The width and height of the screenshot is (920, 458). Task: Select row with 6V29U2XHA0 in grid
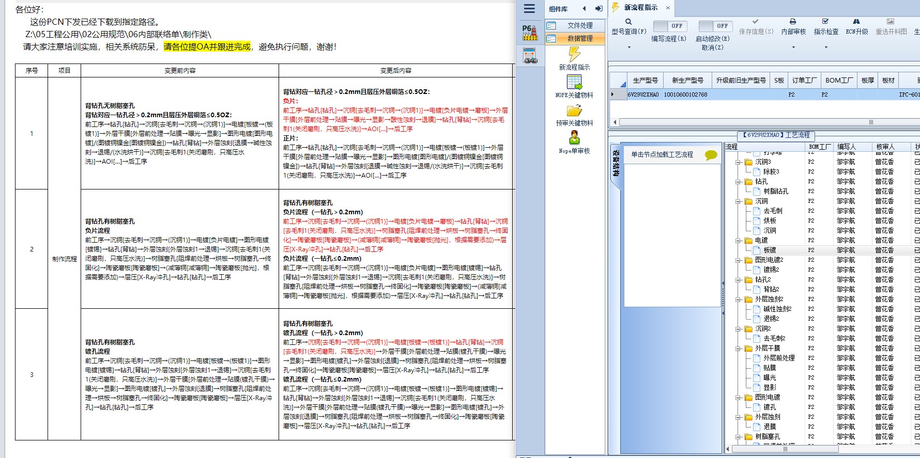[x=765, y=95]
